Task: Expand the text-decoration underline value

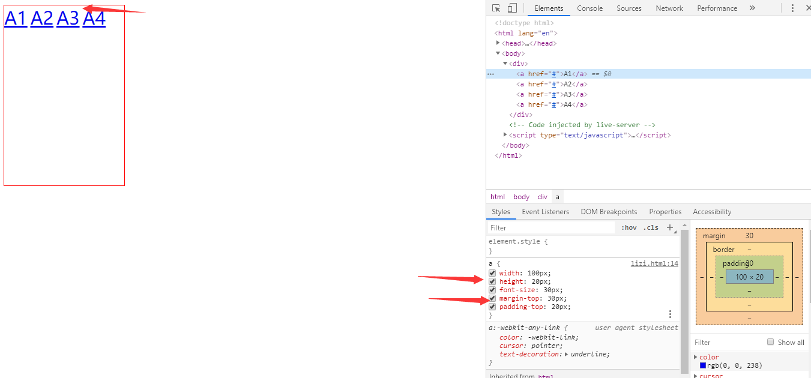Action: click(567, 354)
